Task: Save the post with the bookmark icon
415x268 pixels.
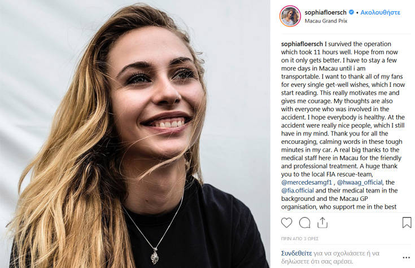Action: coord(407,222)
